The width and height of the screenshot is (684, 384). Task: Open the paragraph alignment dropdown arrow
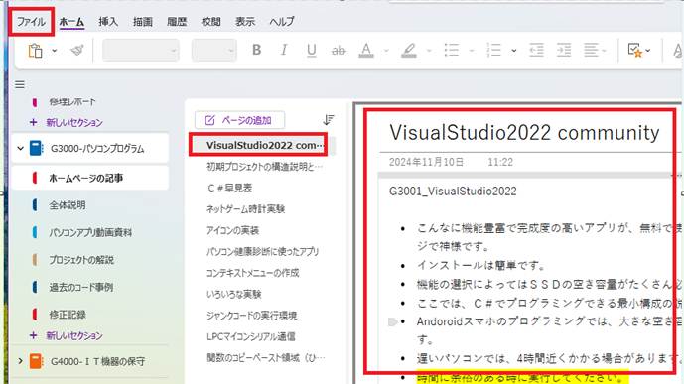(605, 51)
